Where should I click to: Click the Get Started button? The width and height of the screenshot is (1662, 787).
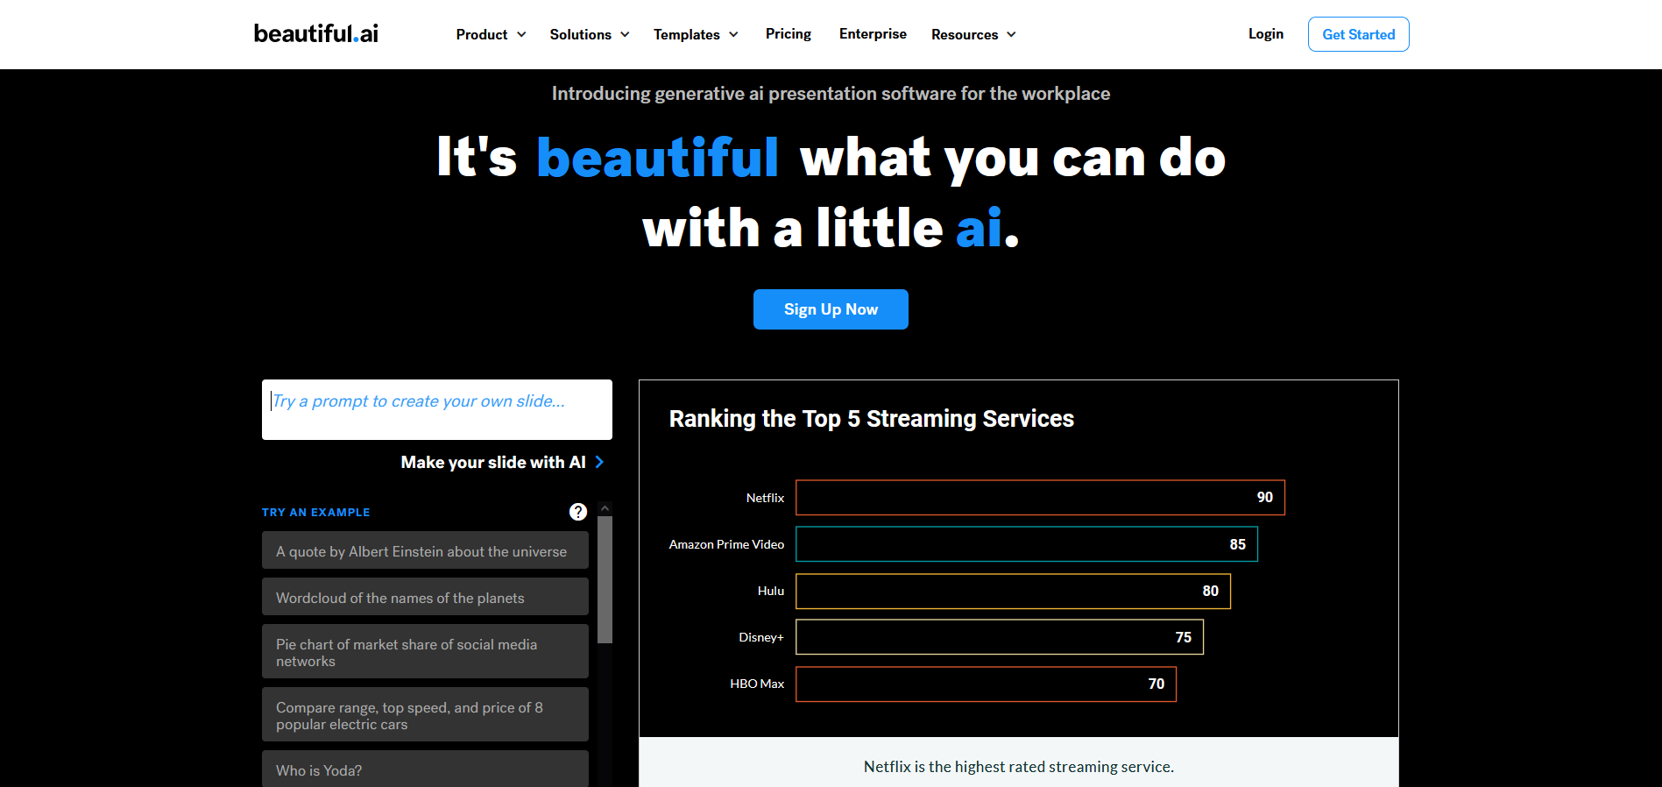click(x=1359, y=34)
